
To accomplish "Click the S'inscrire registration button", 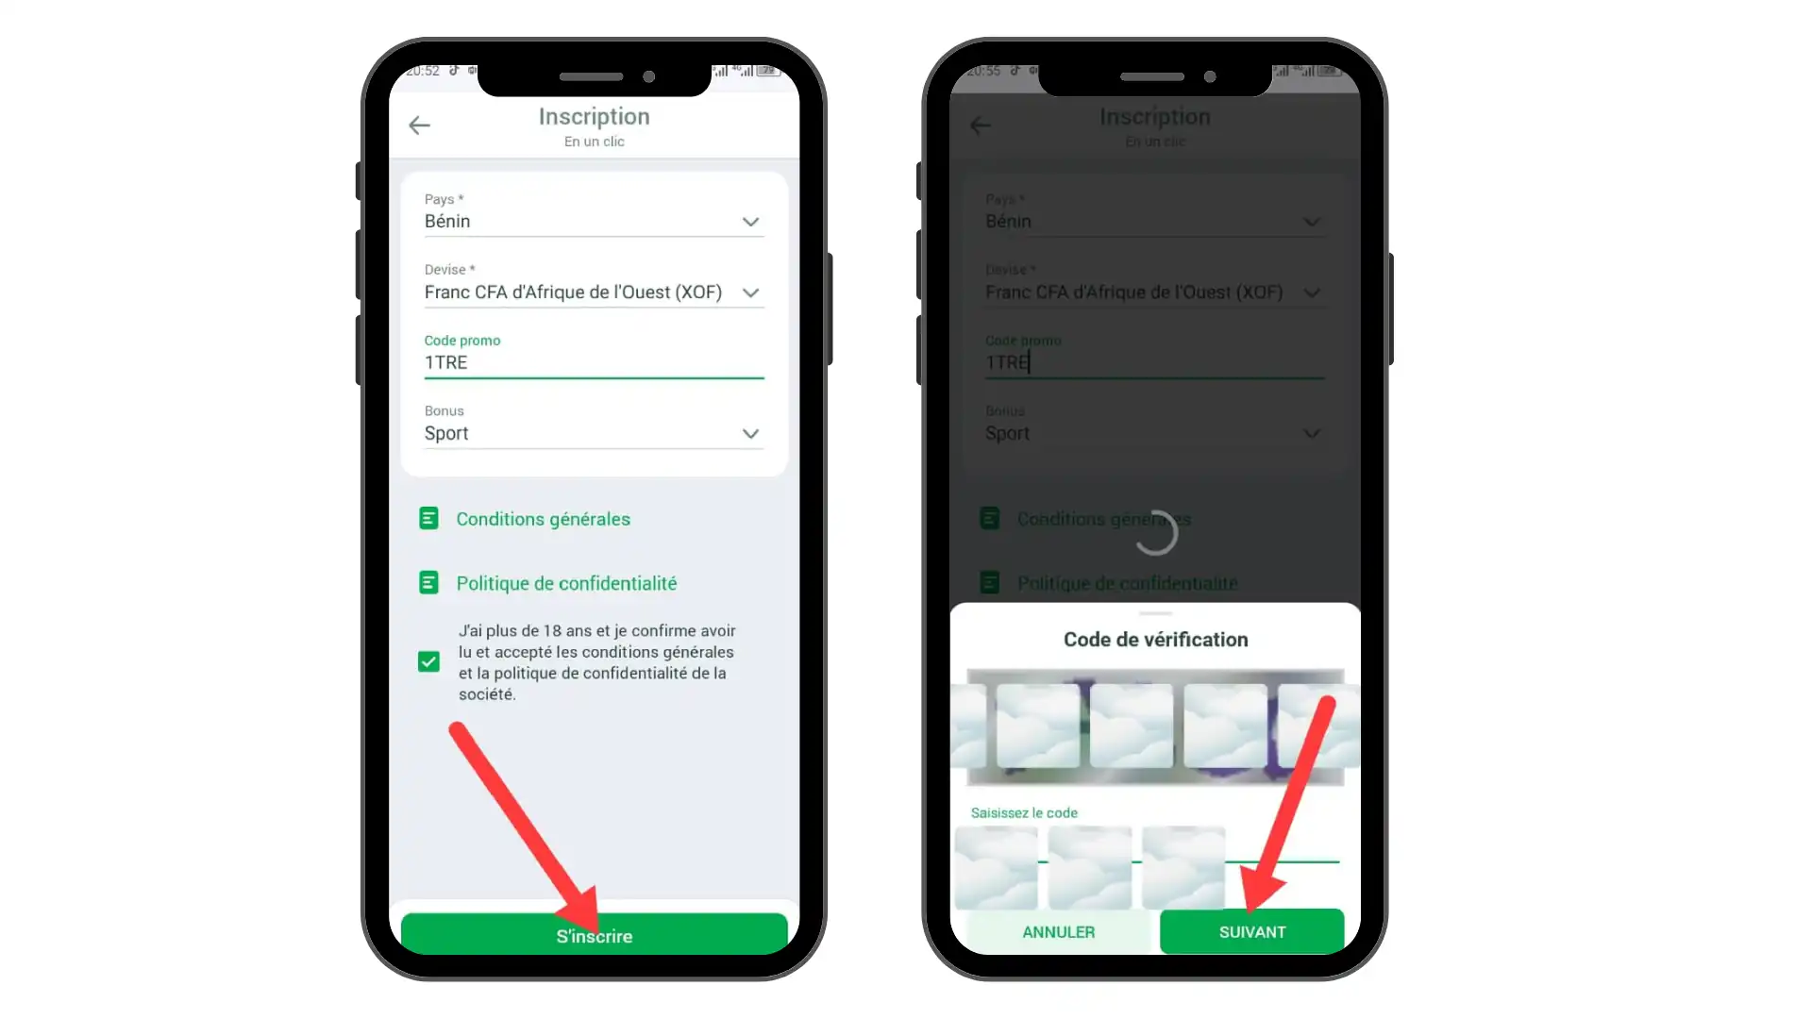I will (x=594, y=936).
